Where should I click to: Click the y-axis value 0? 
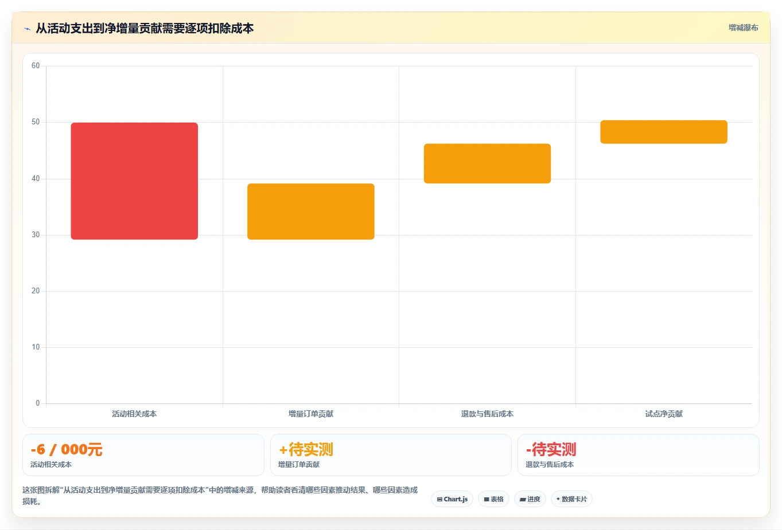38,403
